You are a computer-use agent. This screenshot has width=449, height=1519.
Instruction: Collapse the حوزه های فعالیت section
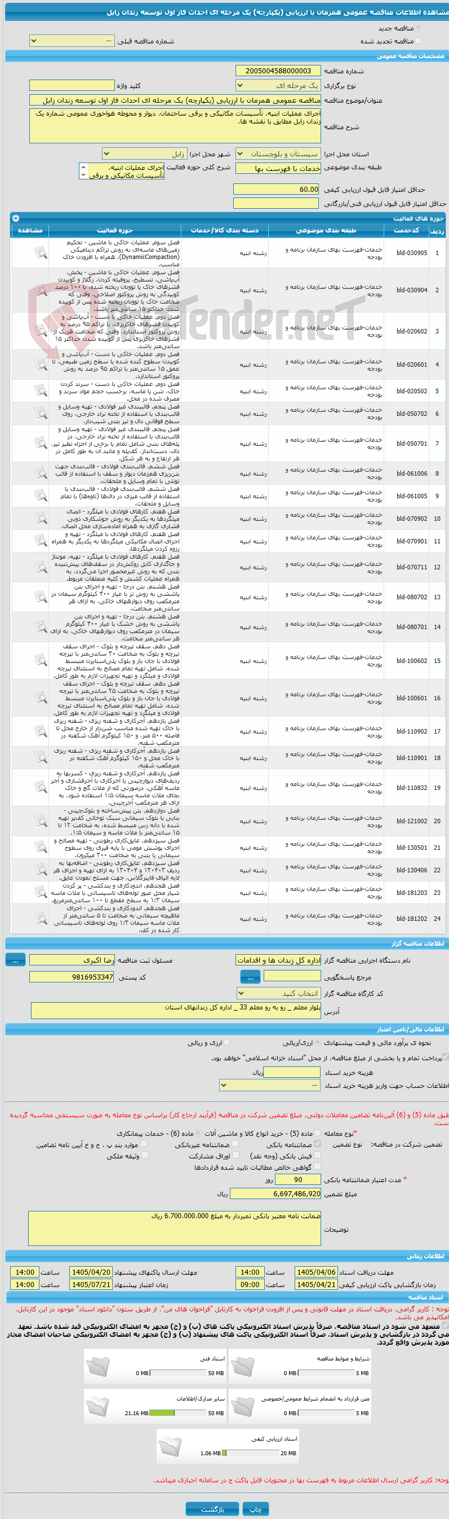[x=15, y=218]
